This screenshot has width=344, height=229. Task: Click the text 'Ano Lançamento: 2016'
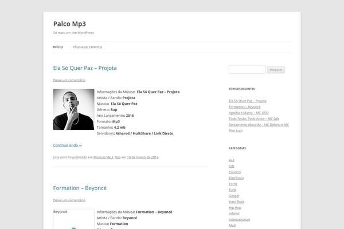point(115,116)
